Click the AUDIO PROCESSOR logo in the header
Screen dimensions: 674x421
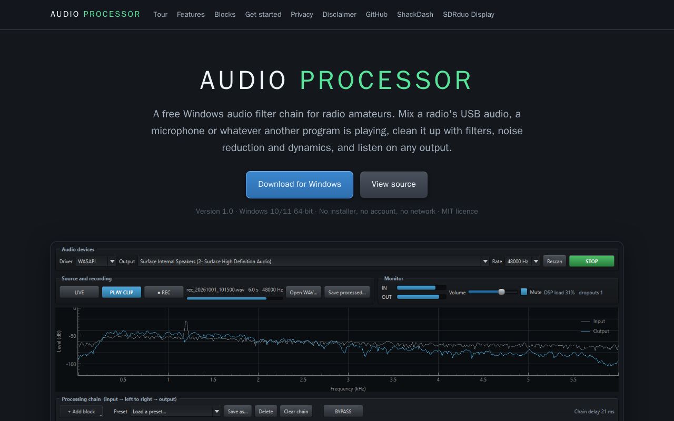(x=95, y=14)
